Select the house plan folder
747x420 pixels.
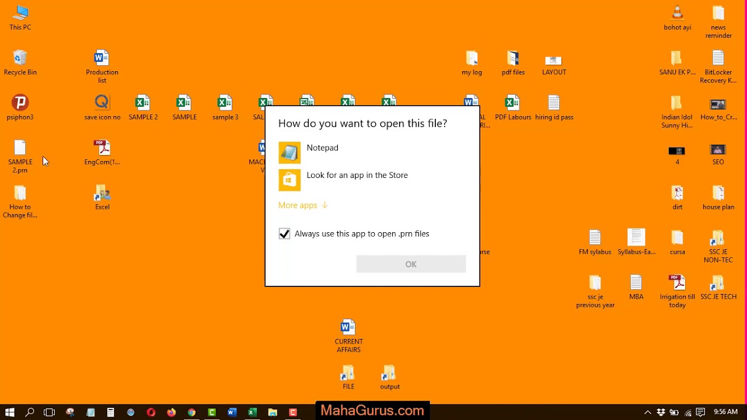pyautogui.click(x=718, y=198)
